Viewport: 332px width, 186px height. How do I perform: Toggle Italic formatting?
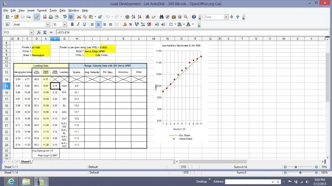pos(78,24)
